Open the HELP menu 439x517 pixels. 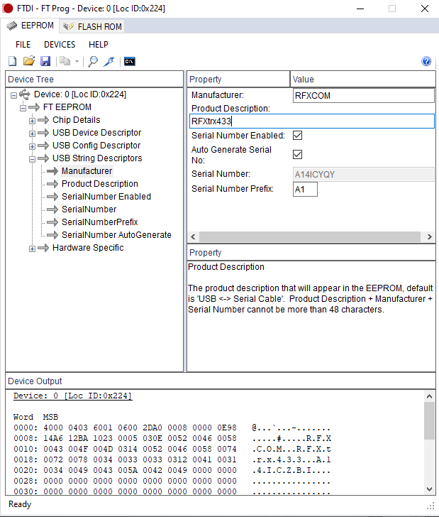[99, 45]
